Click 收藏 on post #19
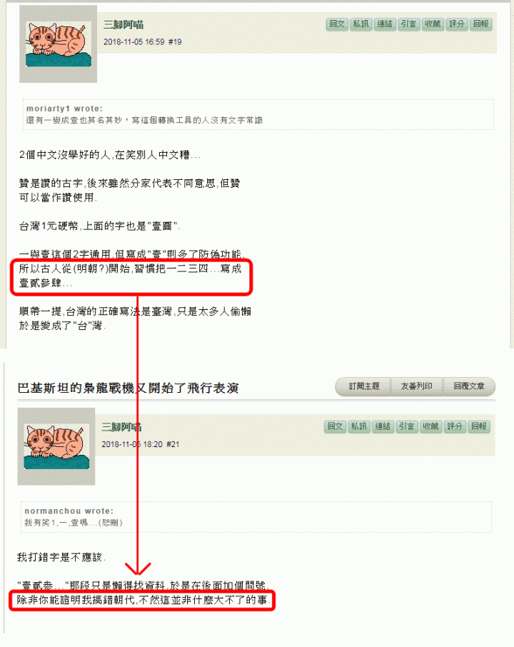This screenshot has width=514, height=647. [x=433, y=24]
